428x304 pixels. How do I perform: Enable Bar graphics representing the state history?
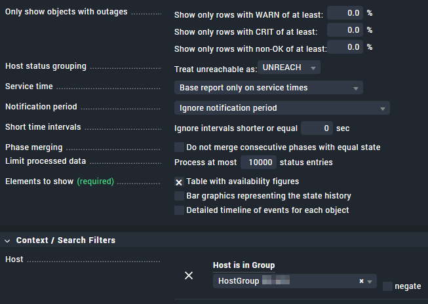coord(179,196)
